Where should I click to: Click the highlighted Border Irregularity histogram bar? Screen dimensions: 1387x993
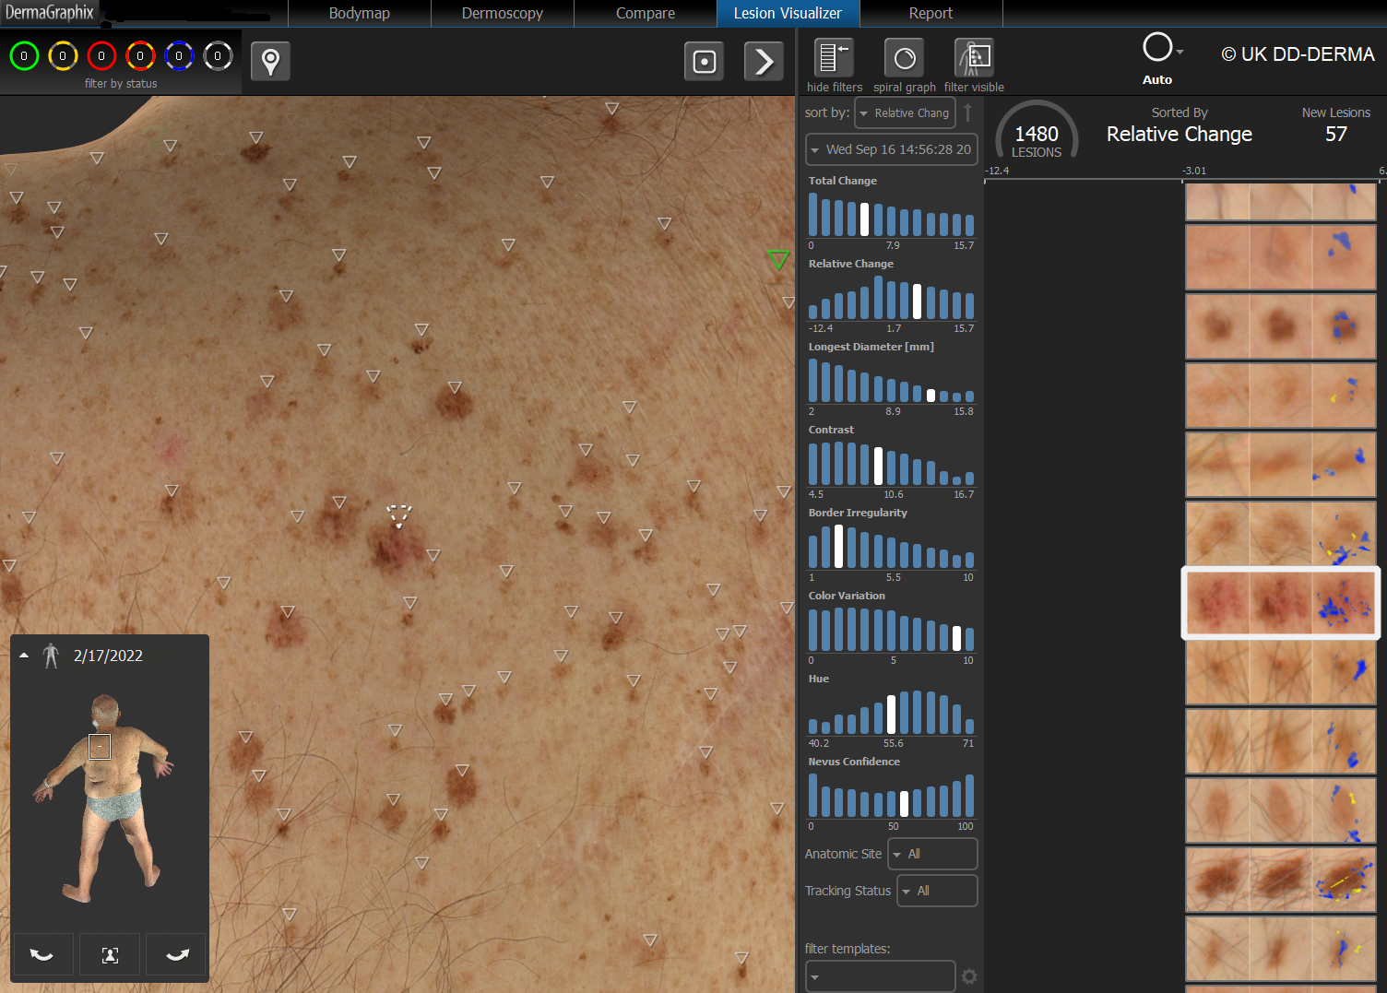pyautogui.click(x=838, y=547)
